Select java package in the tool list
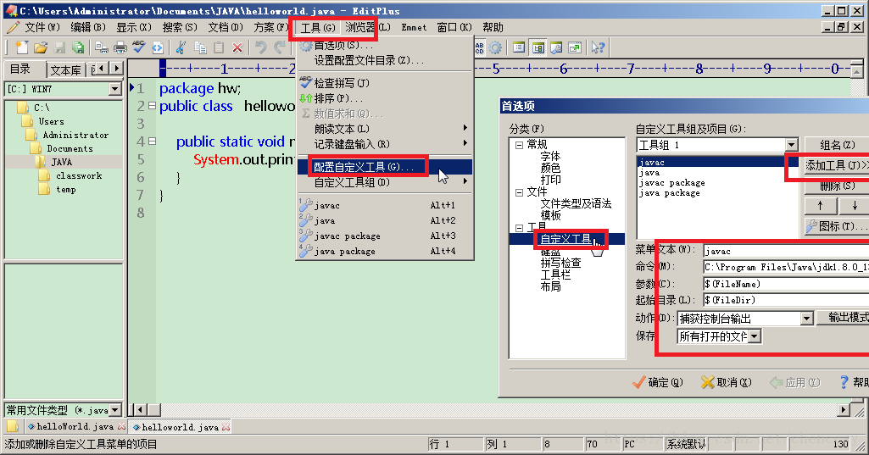This screenshot has width=869, height=455. tap(669, 192)
